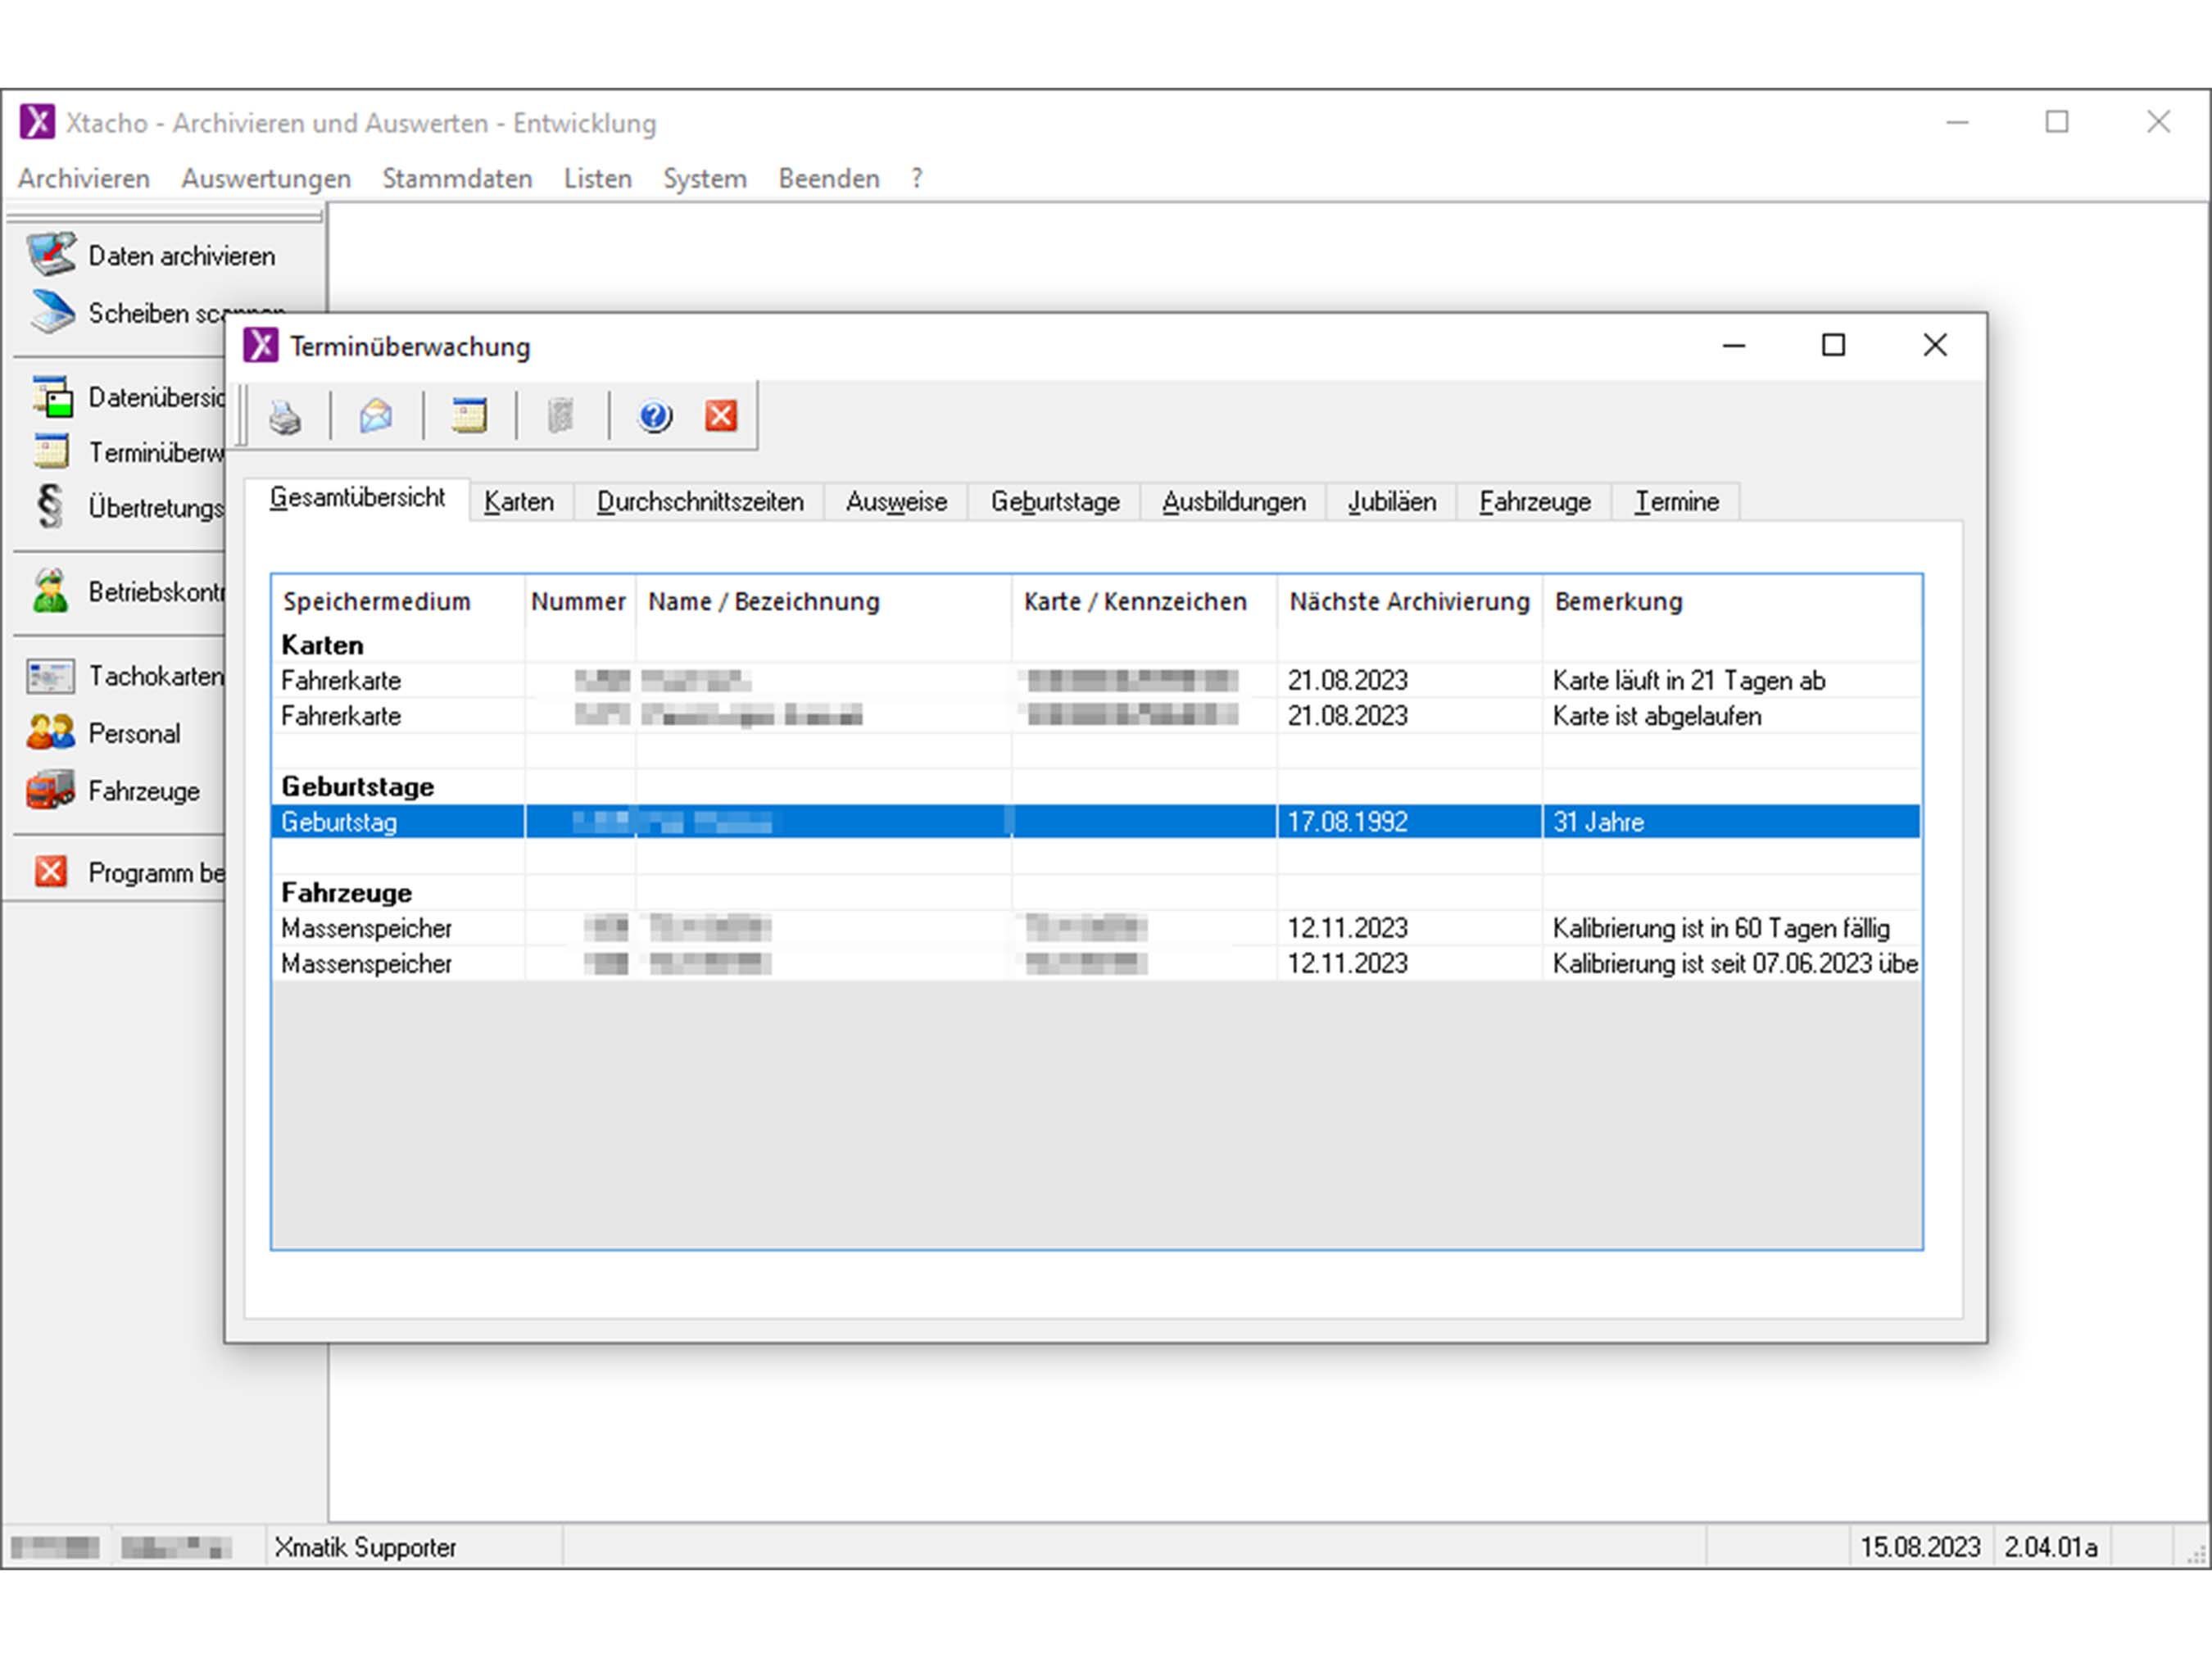The width and height of the screenshot is (2212, 1658).
Task: Open the Fahrzeuge tab
Action: pos(1535,502)
